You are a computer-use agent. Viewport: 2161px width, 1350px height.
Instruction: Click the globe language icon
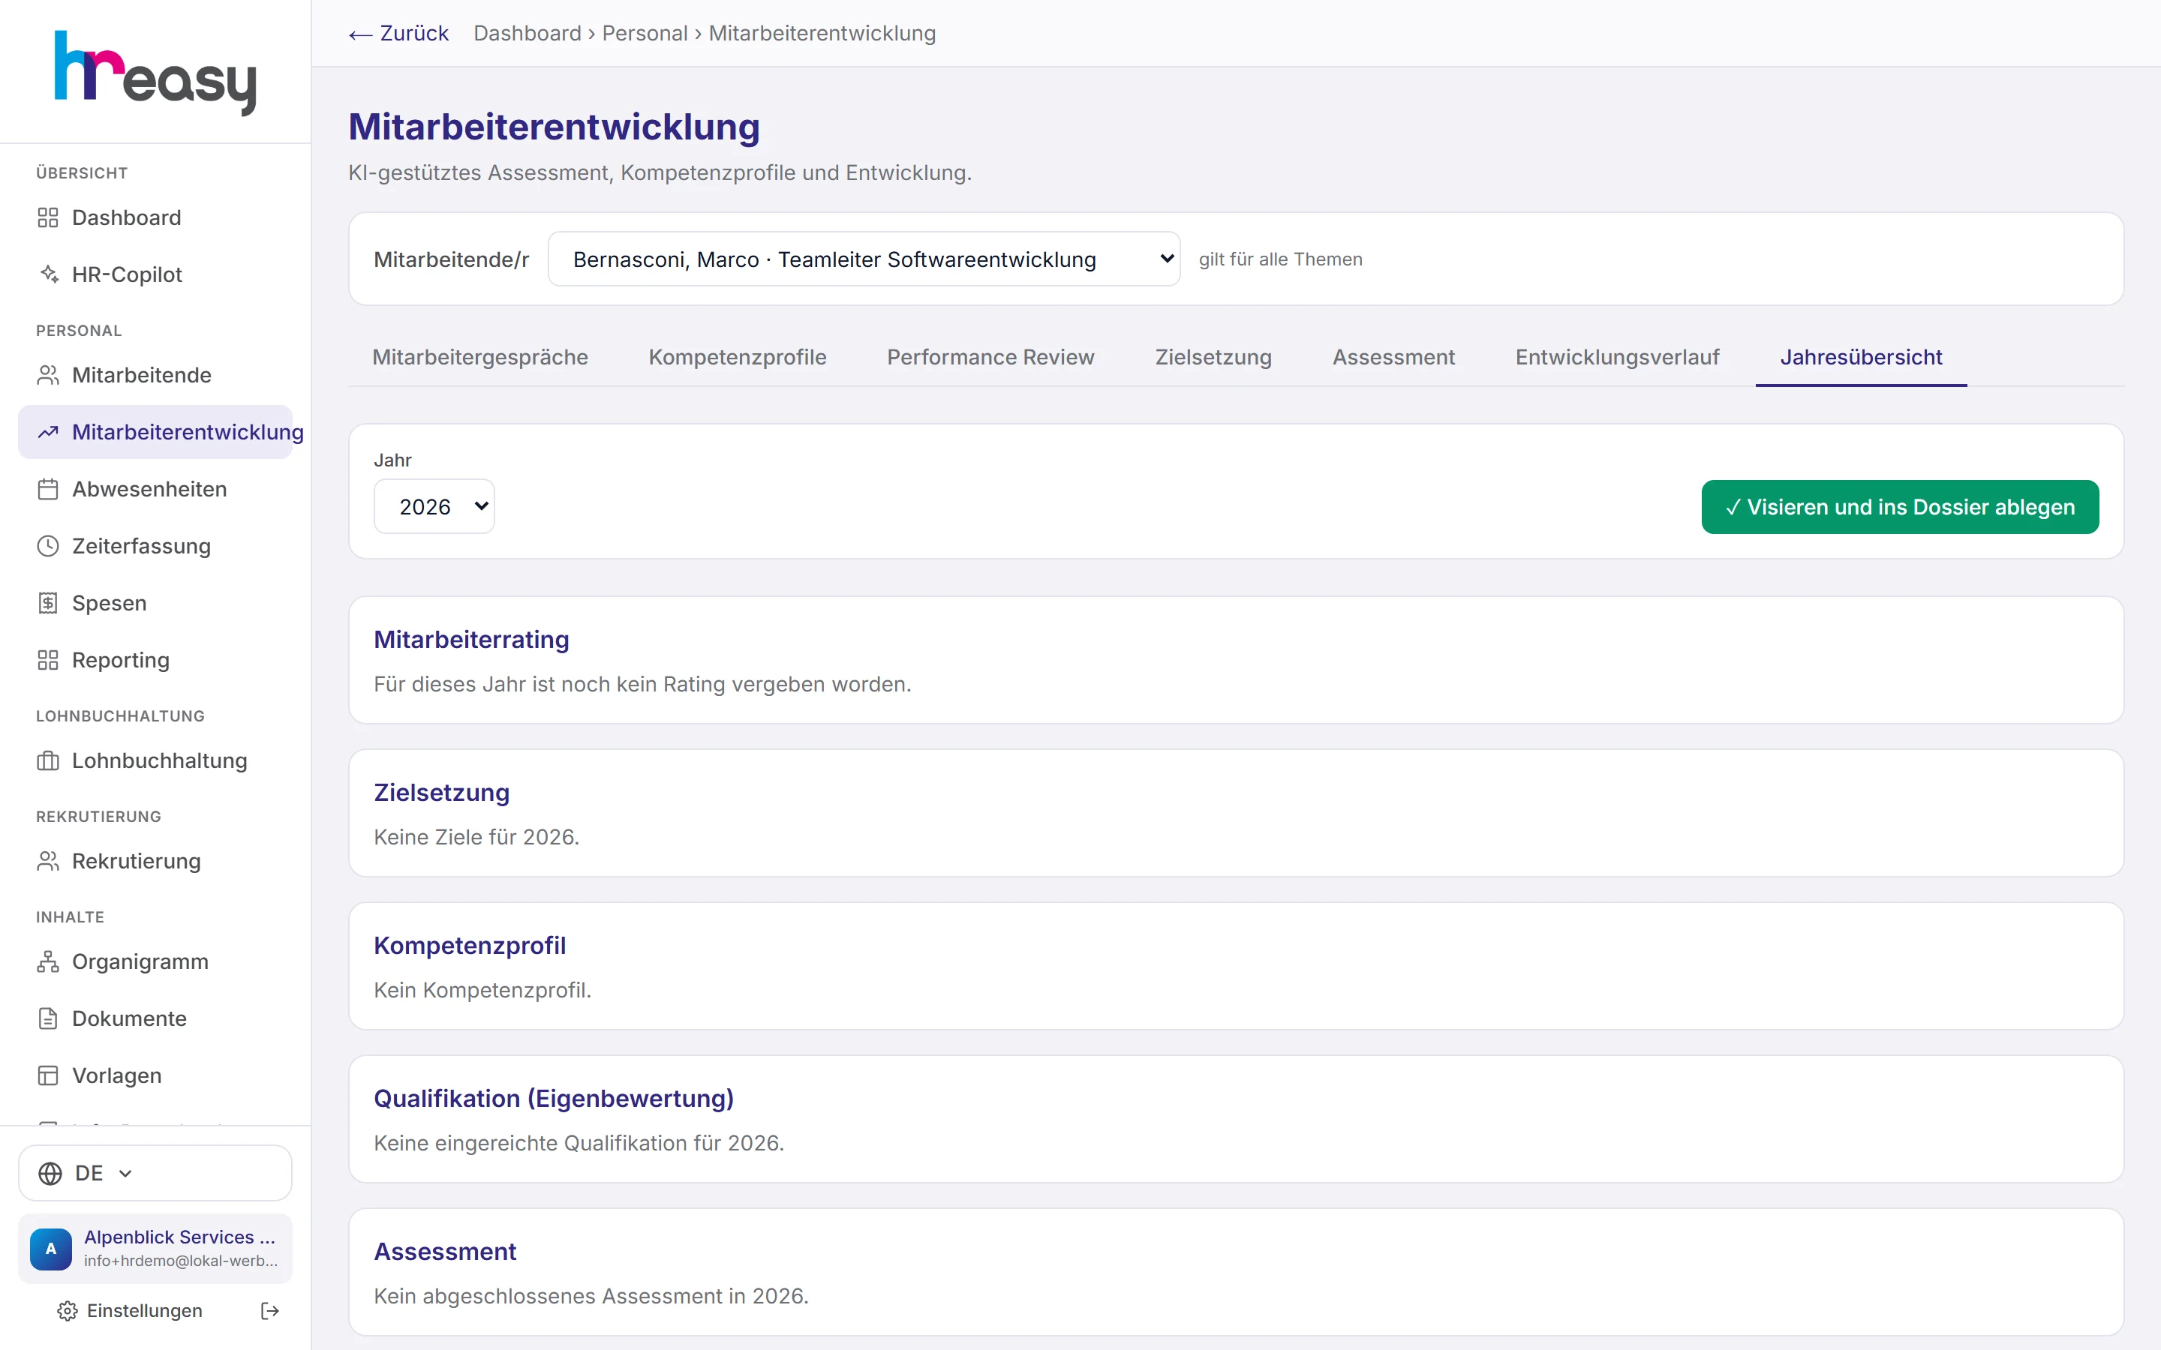click(x=51, y=1173)
